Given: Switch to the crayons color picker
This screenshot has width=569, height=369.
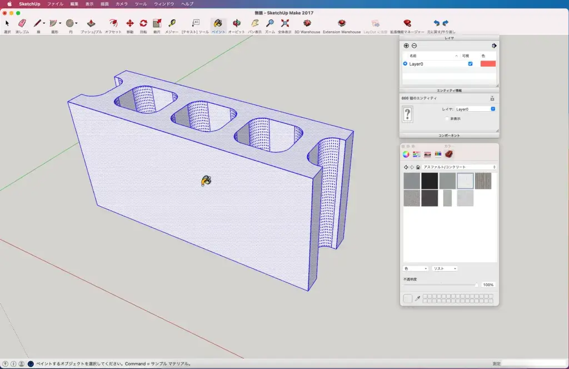Looking at the screenshot, I should click(x=438, y=154).
